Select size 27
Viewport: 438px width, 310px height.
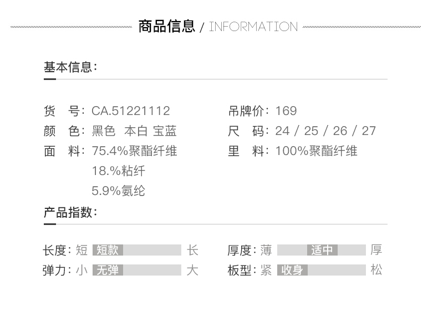click(x=369, y=131)
